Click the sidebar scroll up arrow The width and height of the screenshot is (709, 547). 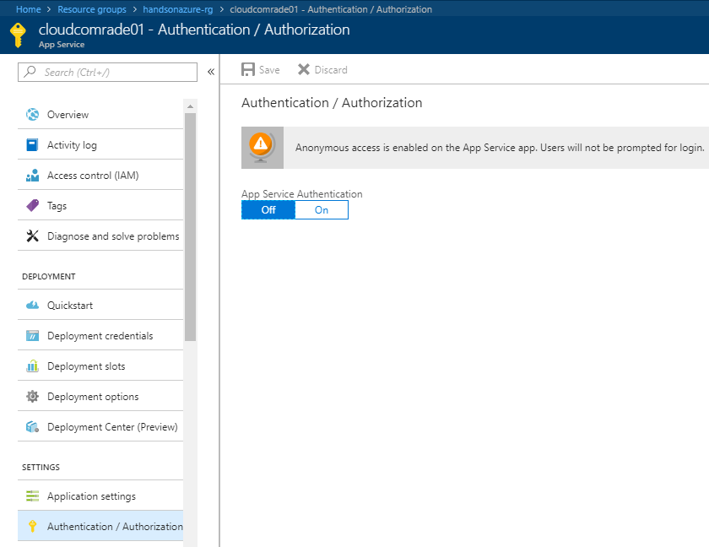[x=191, y=106]
